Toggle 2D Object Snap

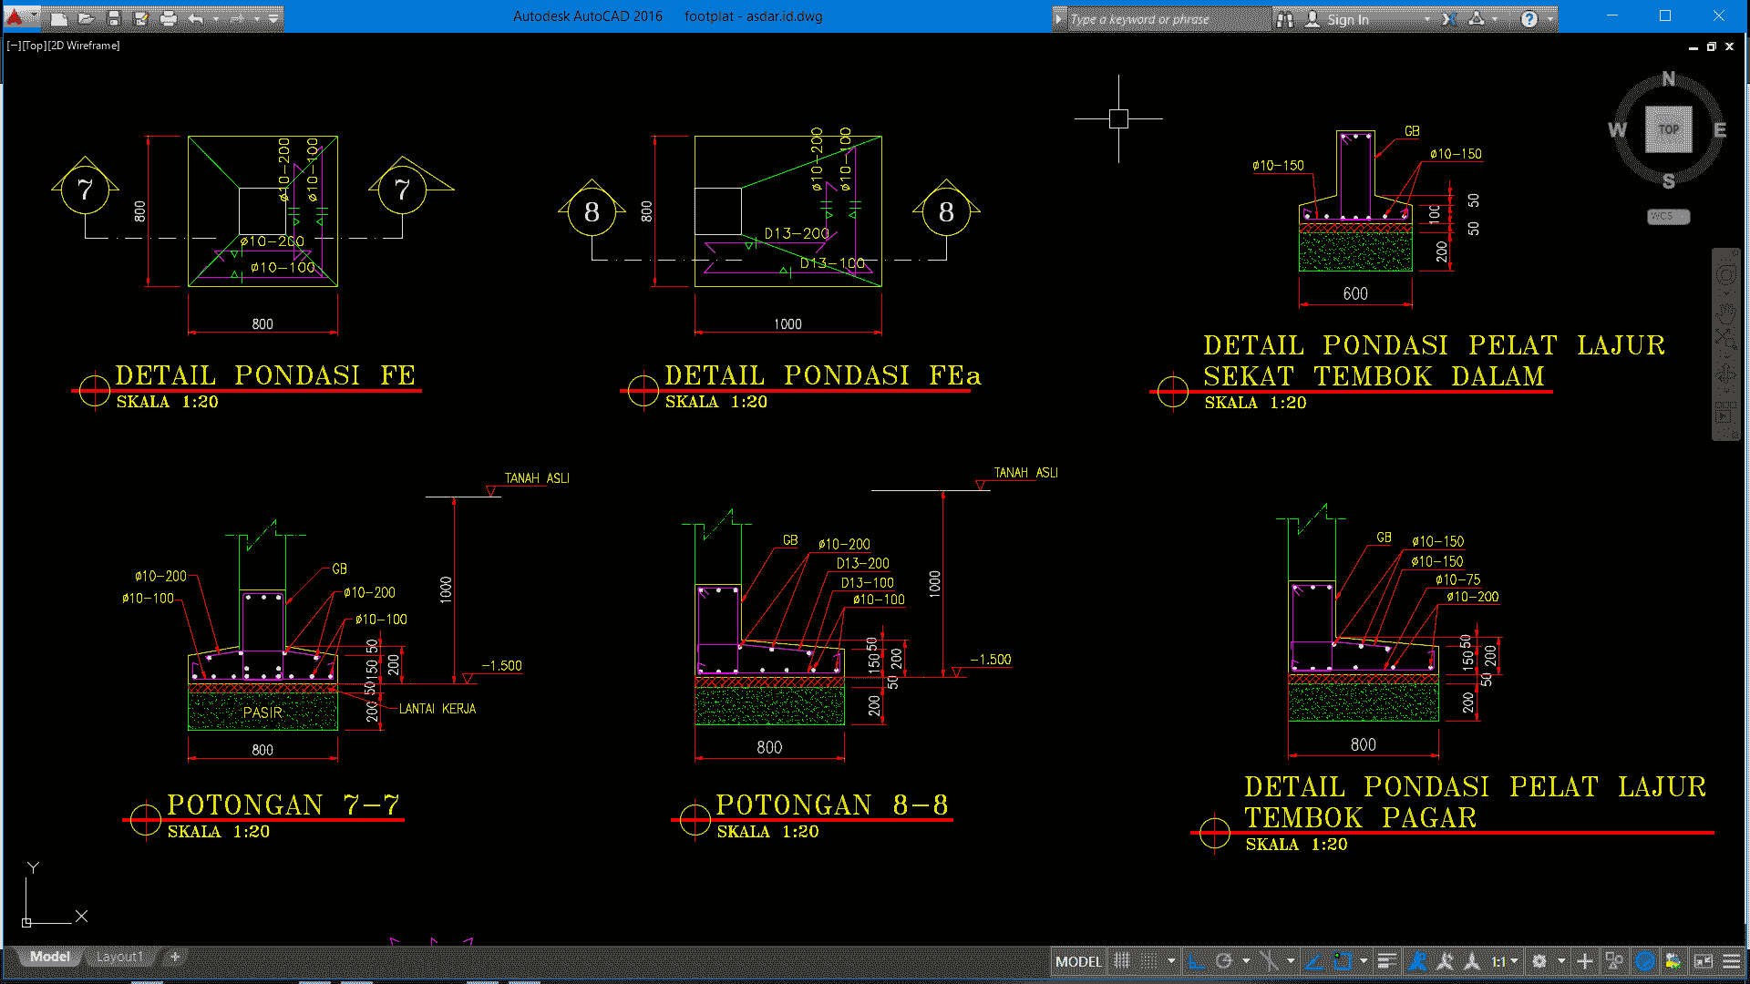tap(1342, 961)
